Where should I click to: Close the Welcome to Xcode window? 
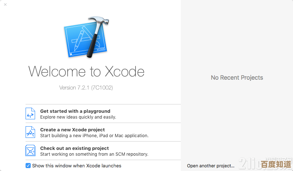click(x=5, y=5)
